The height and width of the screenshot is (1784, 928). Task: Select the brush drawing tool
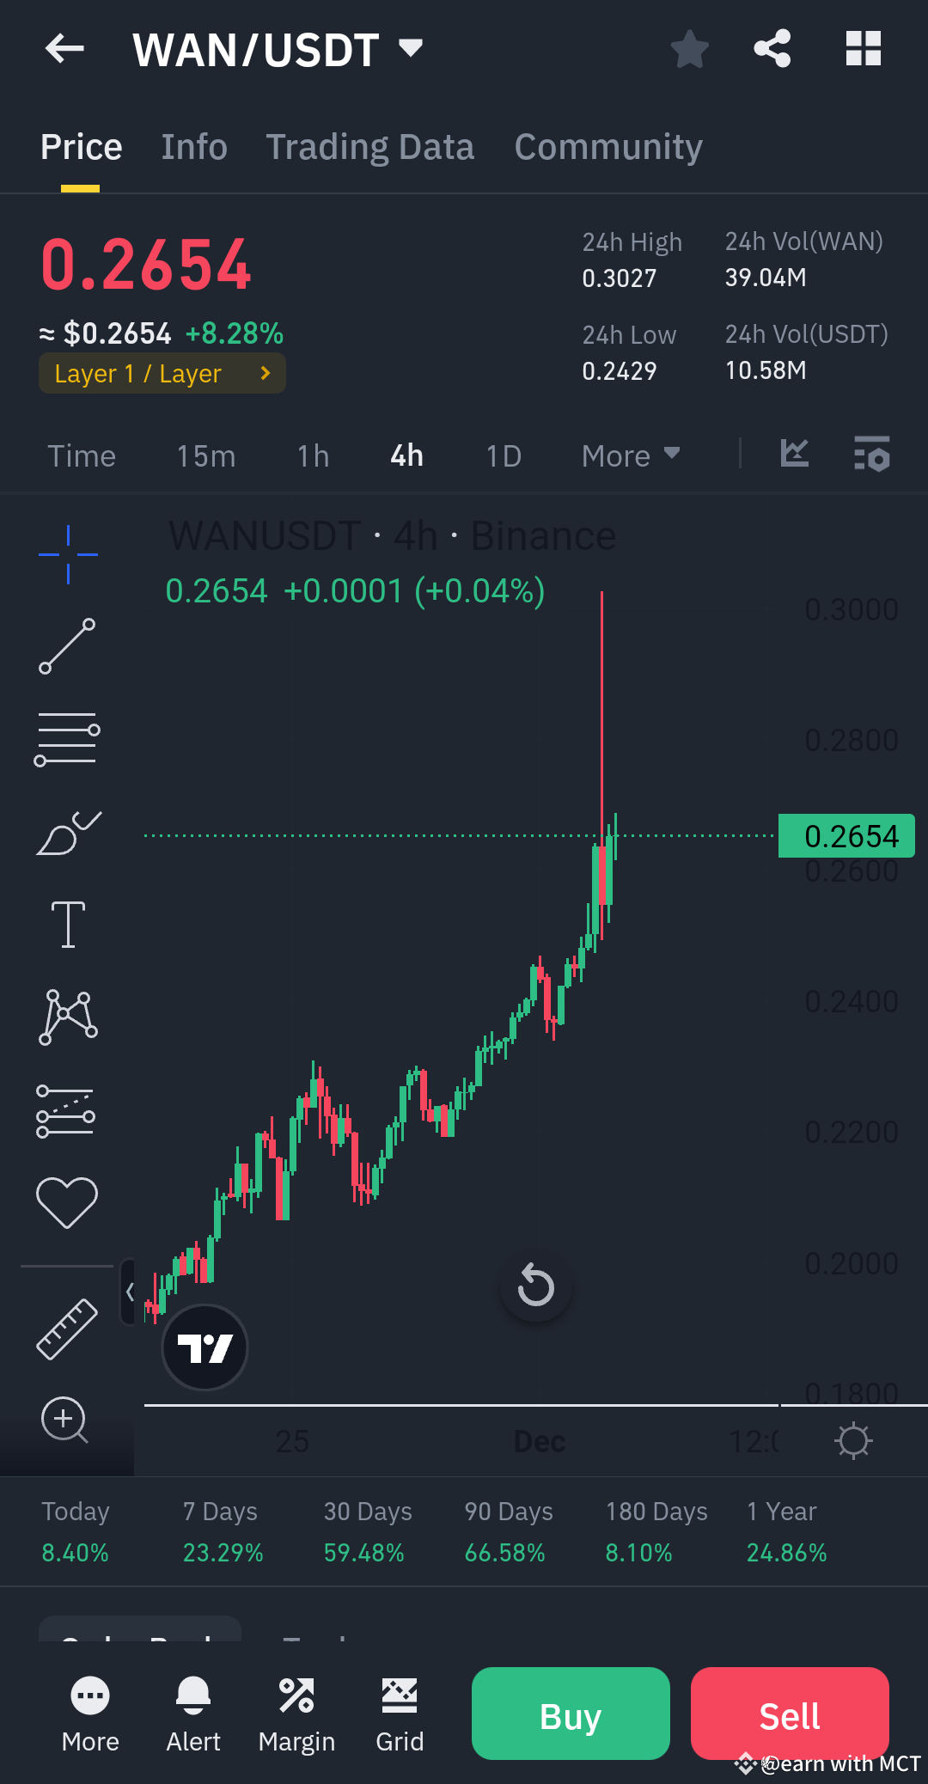(67, 832)
